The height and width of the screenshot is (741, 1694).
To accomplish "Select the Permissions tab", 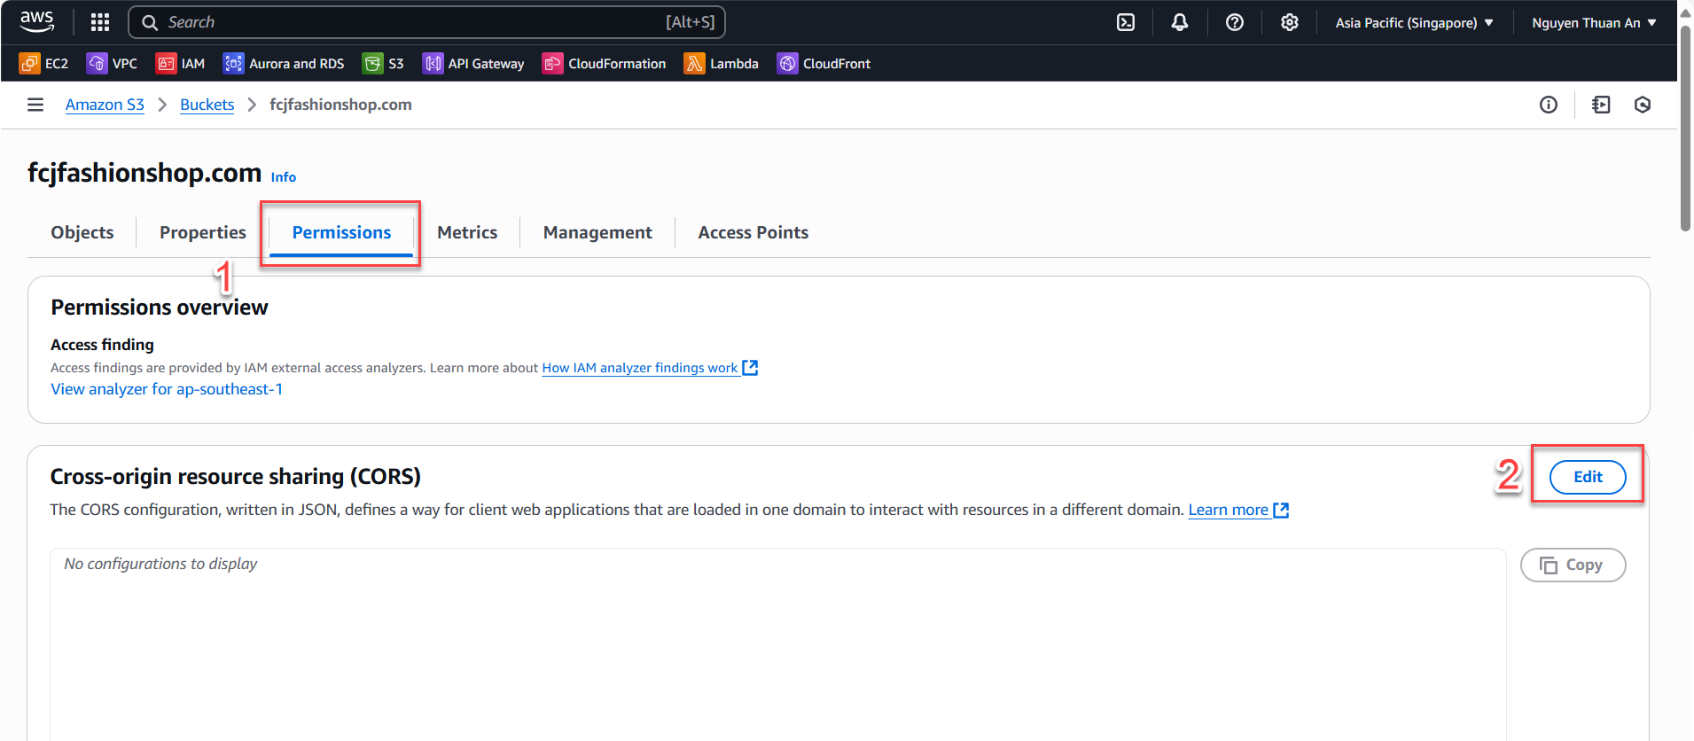I will pyautogui.click(x=341, y=232).
